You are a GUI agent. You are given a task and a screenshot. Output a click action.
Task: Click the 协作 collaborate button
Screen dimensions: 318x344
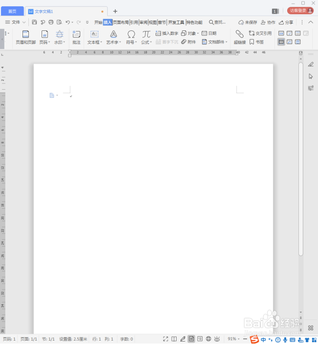tap(268, 23)
